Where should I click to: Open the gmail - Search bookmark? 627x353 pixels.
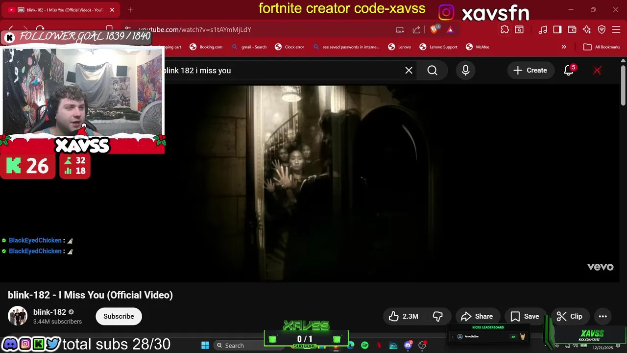point(249,47)
